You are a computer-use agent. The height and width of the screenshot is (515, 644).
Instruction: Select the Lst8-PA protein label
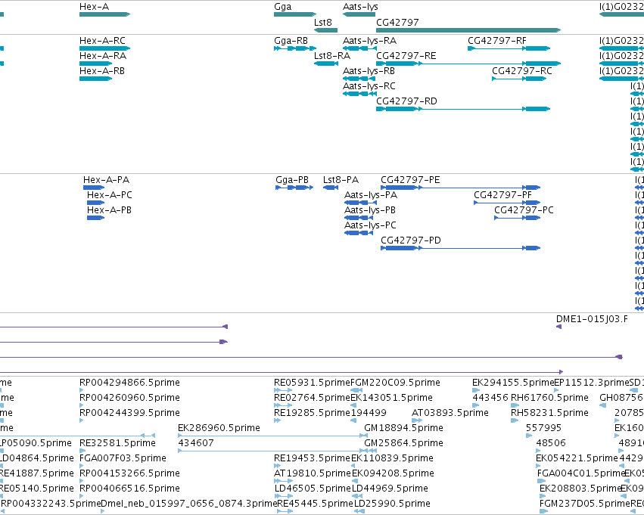pyautogui.click(x=341, y=180)
